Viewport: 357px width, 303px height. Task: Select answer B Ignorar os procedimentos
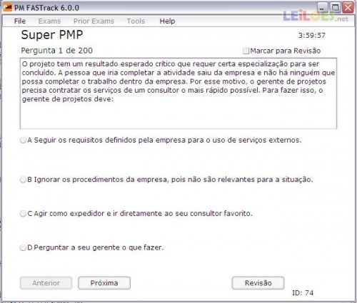pyautogui.click(x=23, y=180)
